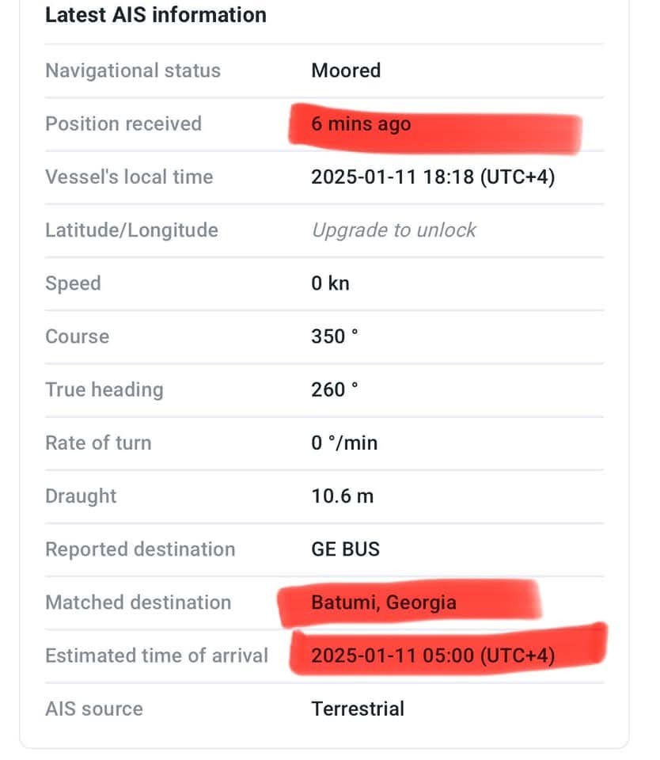
Task: Click the True heading value of 260 degrees
Action: pyautogui.click(x=335, y=389)
